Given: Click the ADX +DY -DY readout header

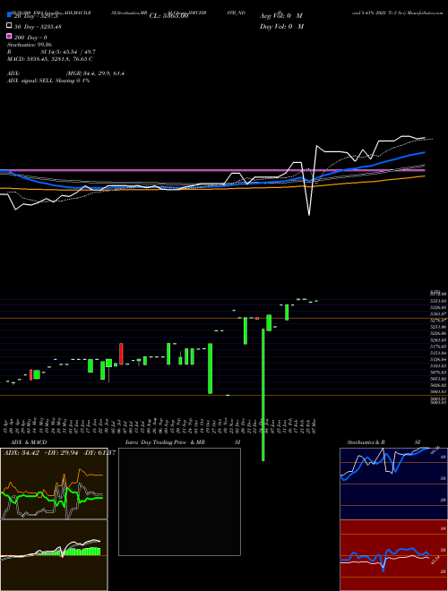Looking at the screenshot, I should point(59,452).
